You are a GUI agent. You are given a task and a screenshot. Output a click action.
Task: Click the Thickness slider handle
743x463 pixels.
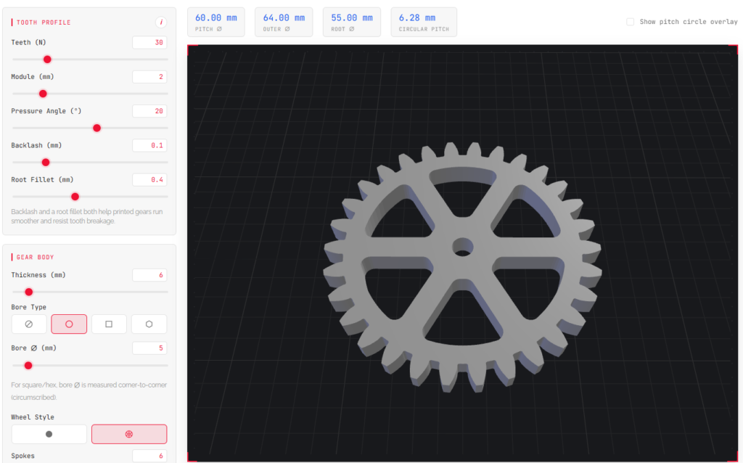[x=29, y=292]
